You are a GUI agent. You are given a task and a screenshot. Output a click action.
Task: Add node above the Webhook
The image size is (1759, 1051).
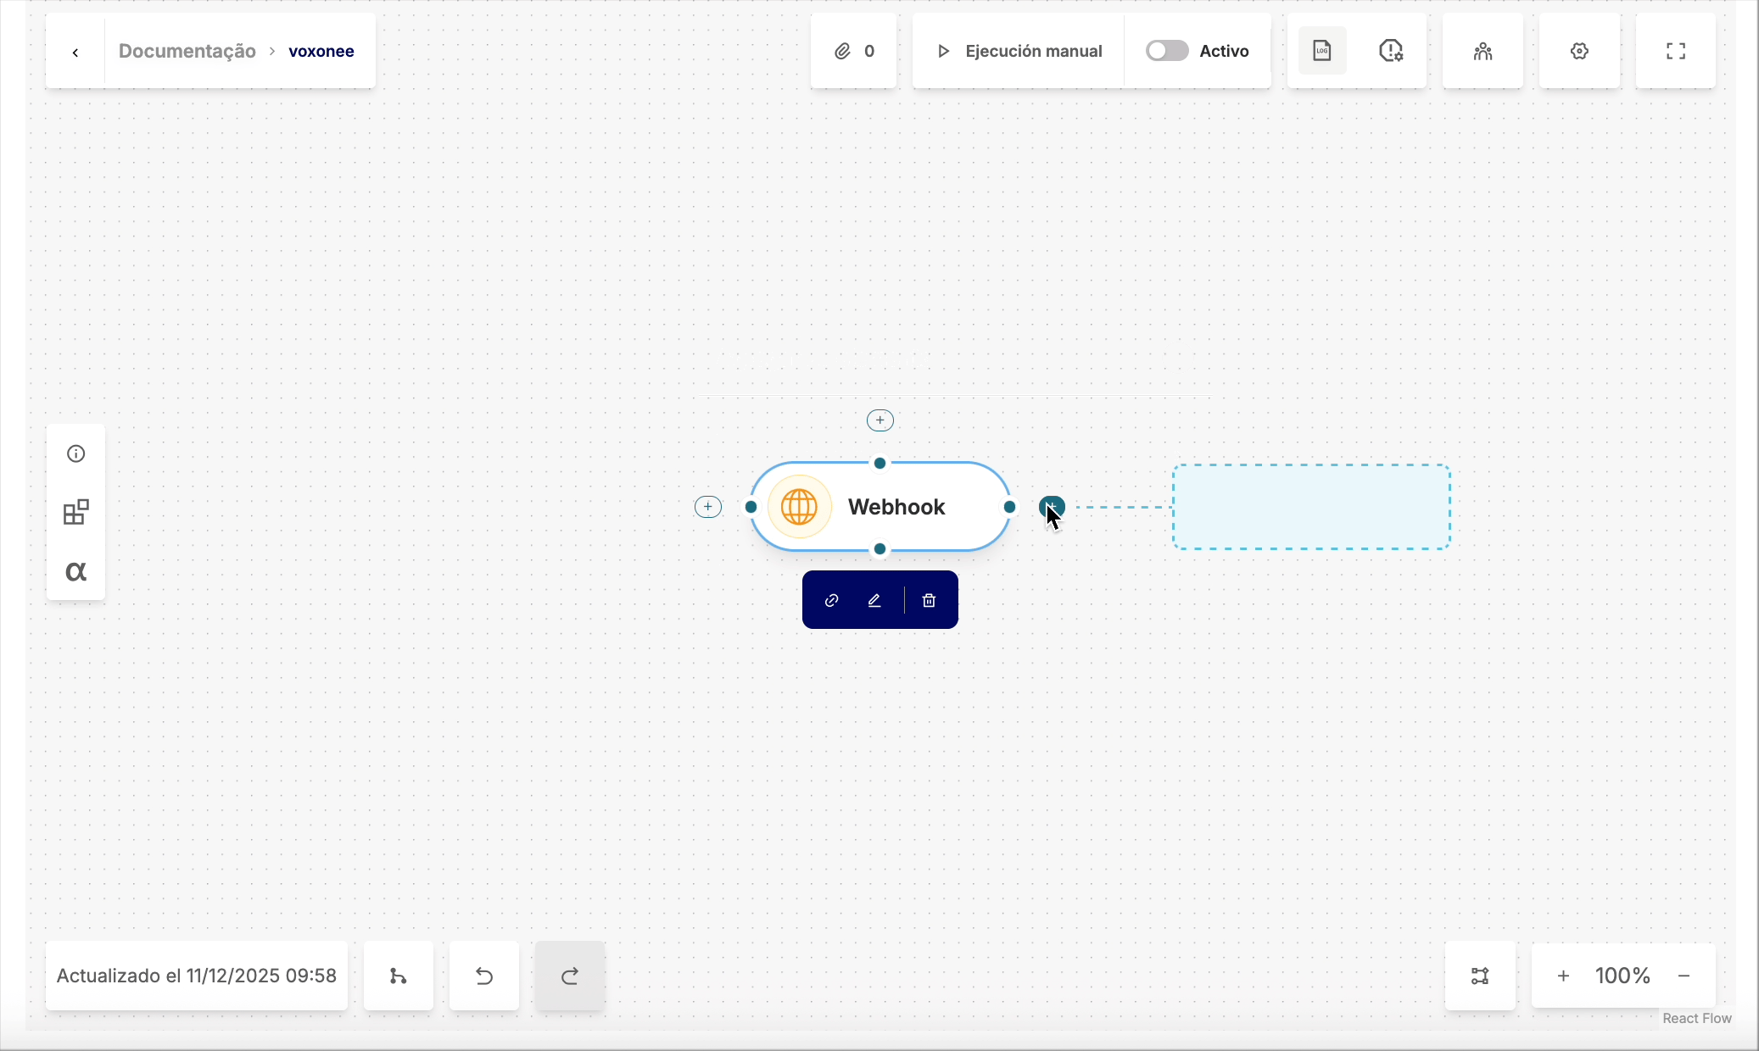880,420
